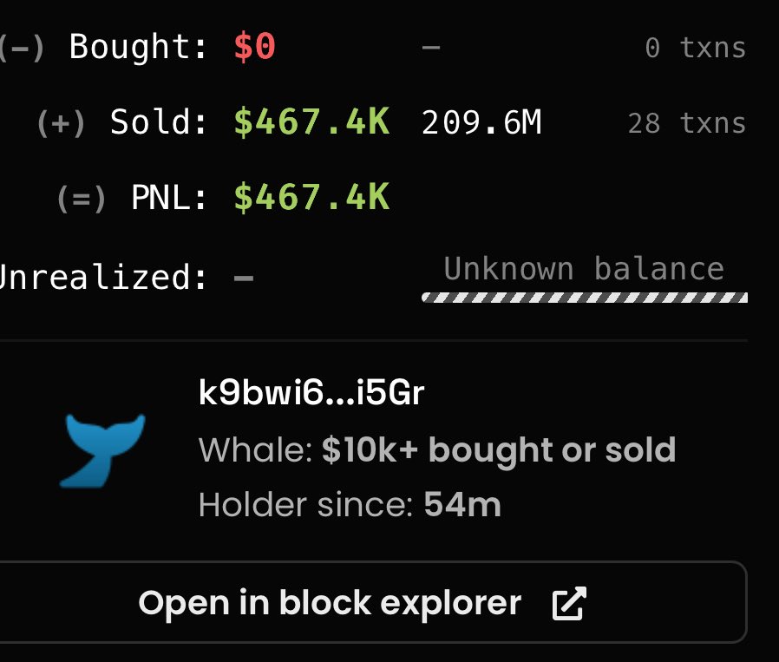
Task: Click the (+) symbol beside Sold
Action: click(x=61, y=123)
